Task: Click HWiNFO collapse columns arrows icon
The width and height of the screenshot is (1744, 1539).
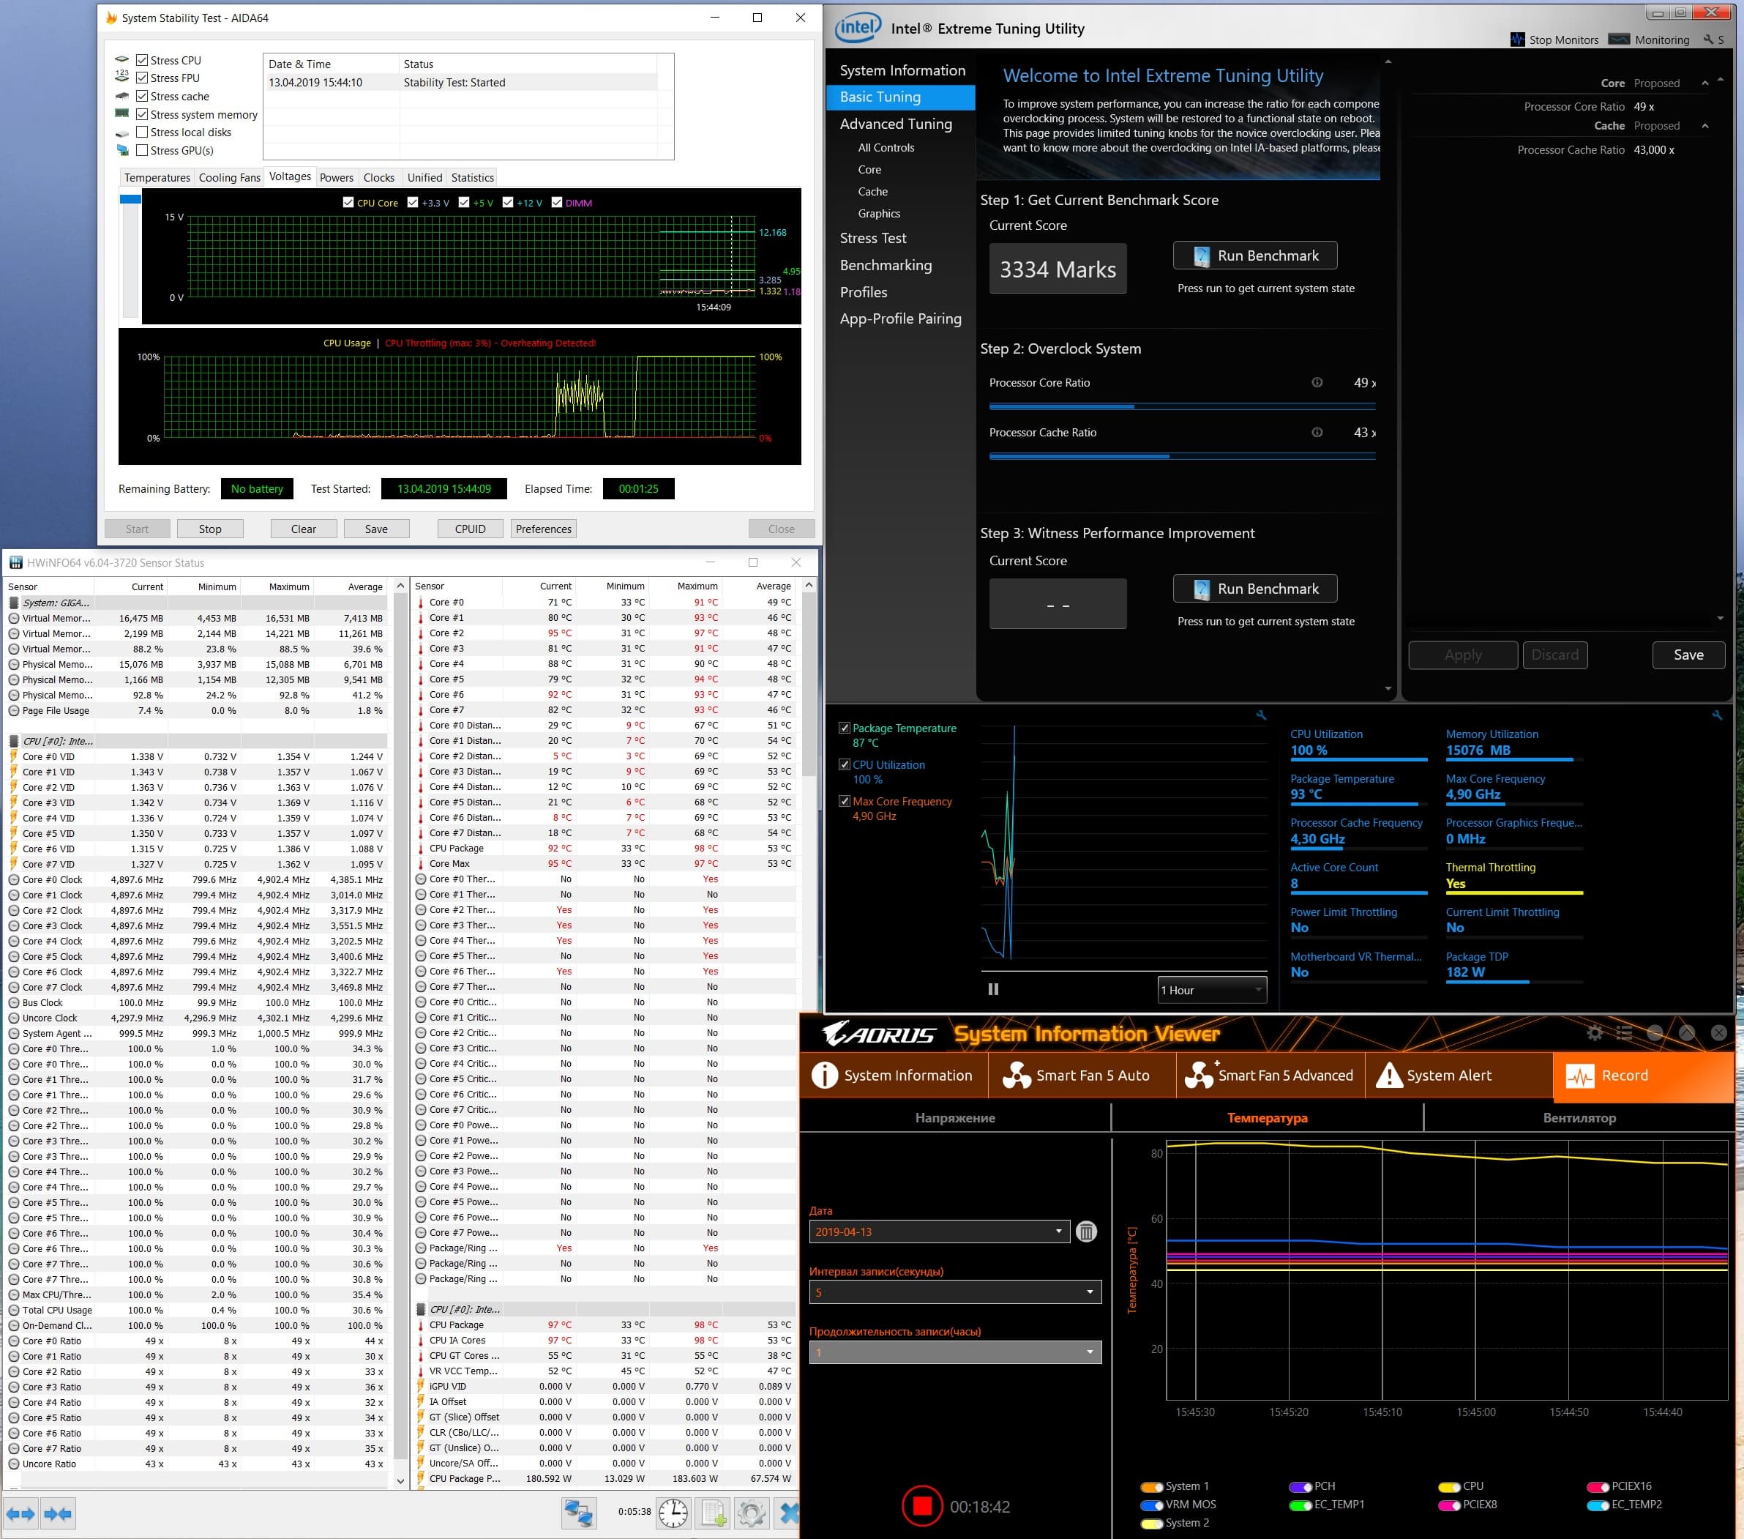Action: [58, 1514]
